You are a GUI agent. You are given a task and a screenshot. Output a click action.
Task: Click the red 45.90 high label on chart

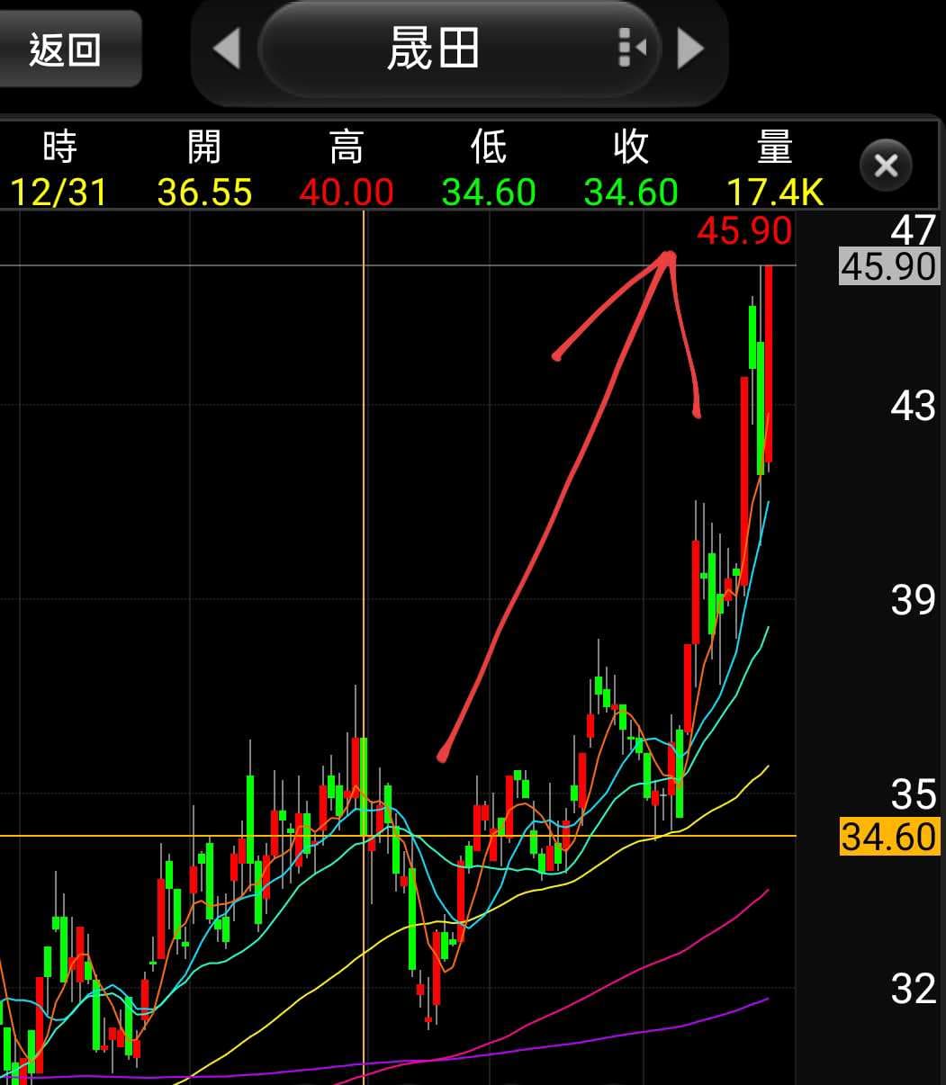point(744,231)
